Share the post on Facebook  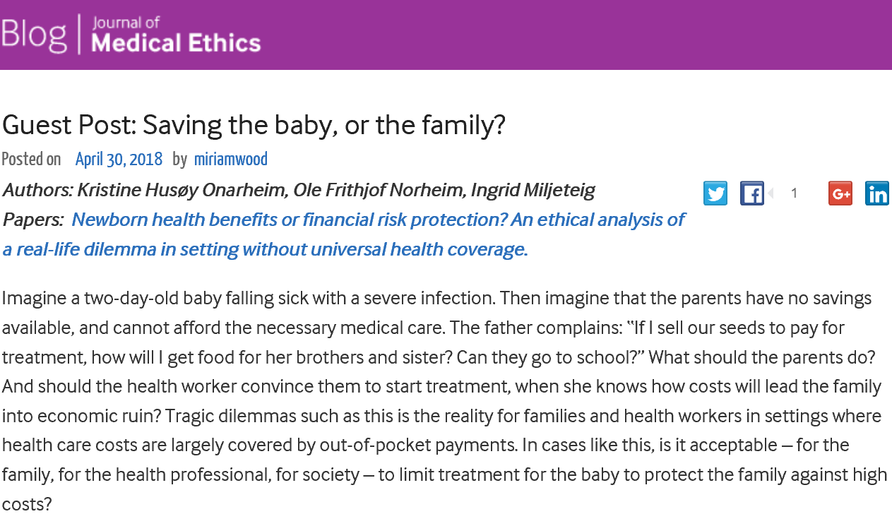click(x=752, y=193)
